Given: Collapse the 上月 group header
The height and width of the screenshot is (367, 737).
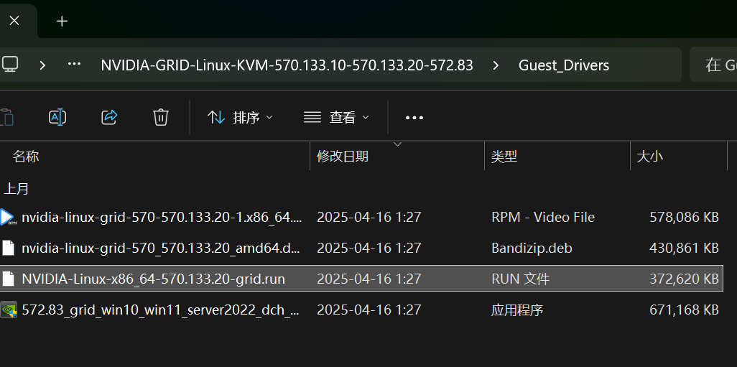Looking at the screenshot, I should (17, 189).
